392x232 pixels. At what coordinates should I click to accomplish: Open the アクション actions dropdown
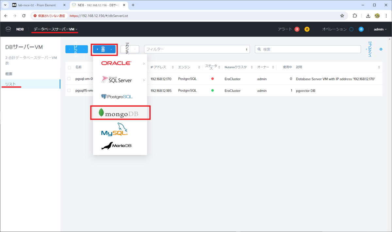tap(130, 49)
